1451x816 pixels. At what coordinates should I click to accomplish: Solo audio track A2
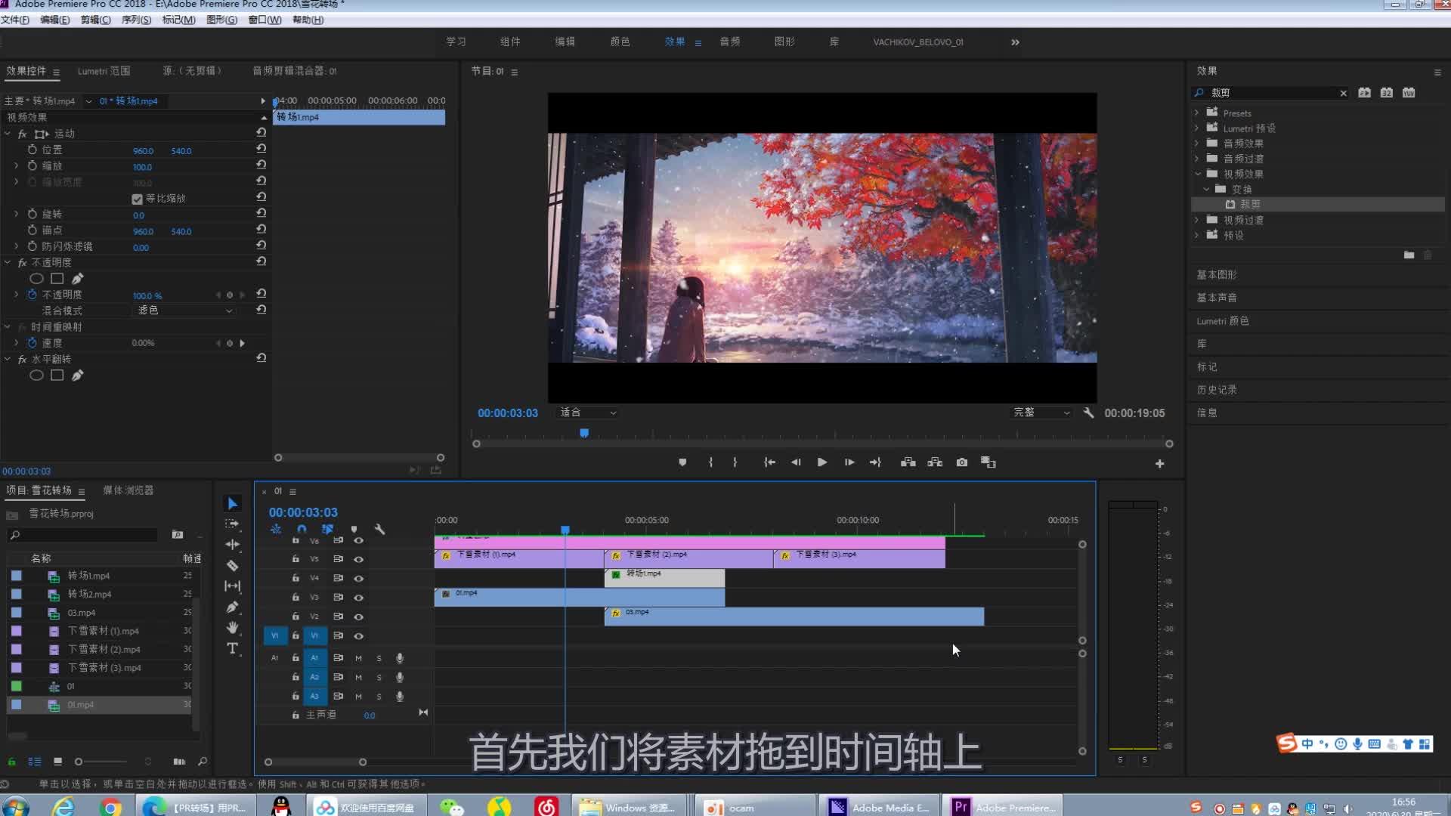pos(379,678)
